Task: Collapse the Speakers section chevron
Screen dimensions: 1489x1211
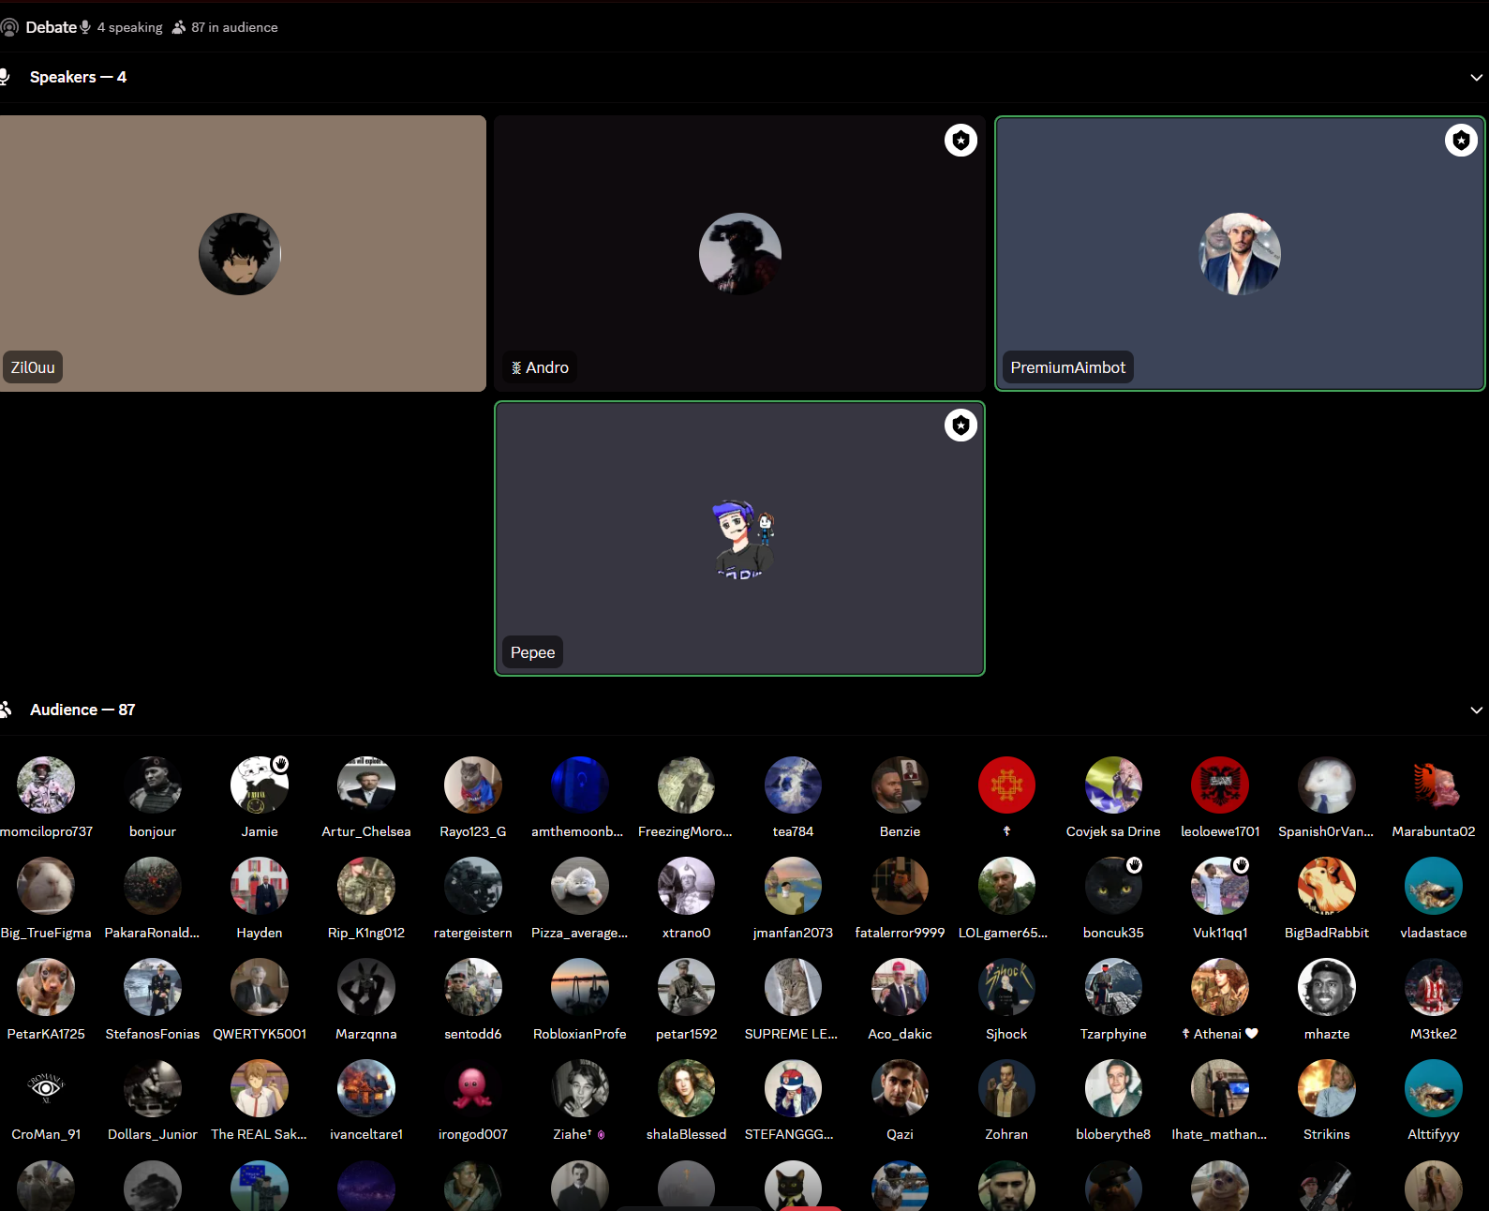Action: [1476, 78]
